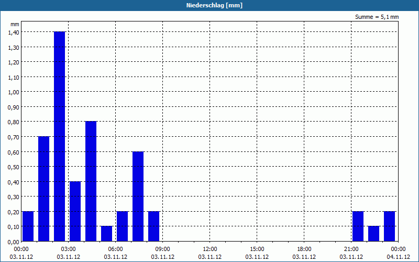Click the 03.11.12 date under 12:00
Viewport: 419px width, 262px height.
point(210,257)
